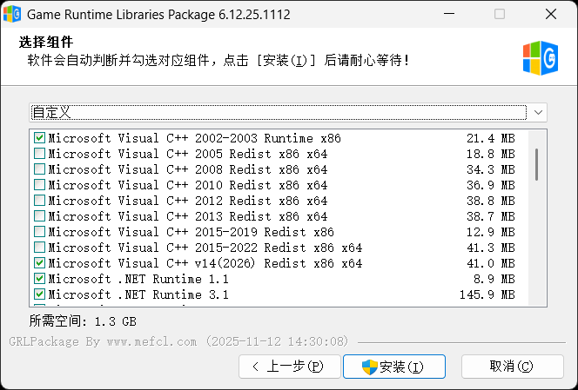
Task: Check Visual C++ 2008 Redist checkbox
Action: 39,169
